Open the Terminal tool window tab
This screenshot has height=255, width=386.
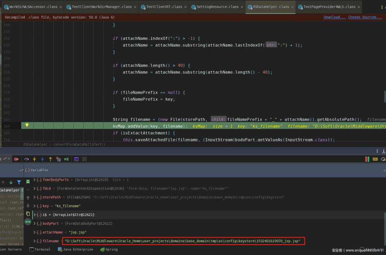pyautogui.click(x=39, y=250)
